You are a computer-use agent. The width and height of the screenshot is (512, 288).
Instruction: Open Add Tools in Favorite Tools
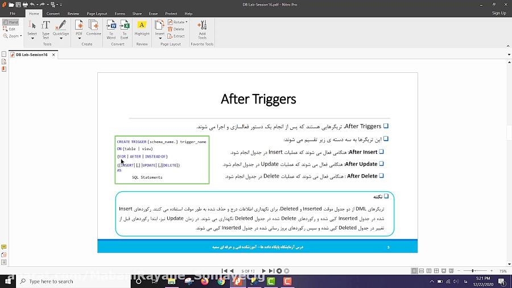(x=202, y=28)
